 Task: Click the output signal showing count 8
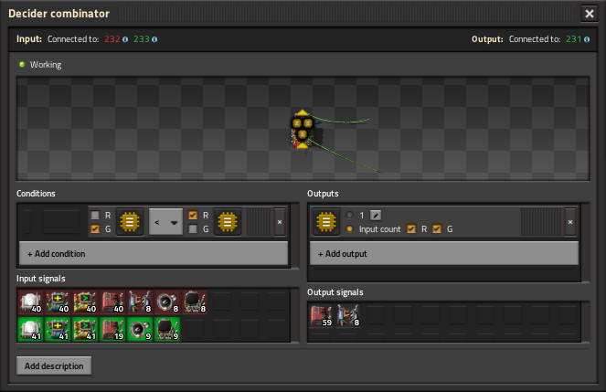coord(348,316)
